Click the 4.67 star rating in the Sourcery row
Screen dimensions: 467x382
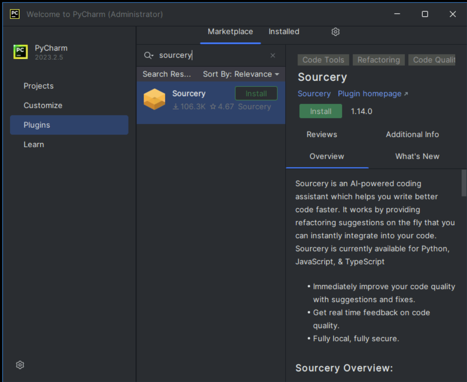222,106
